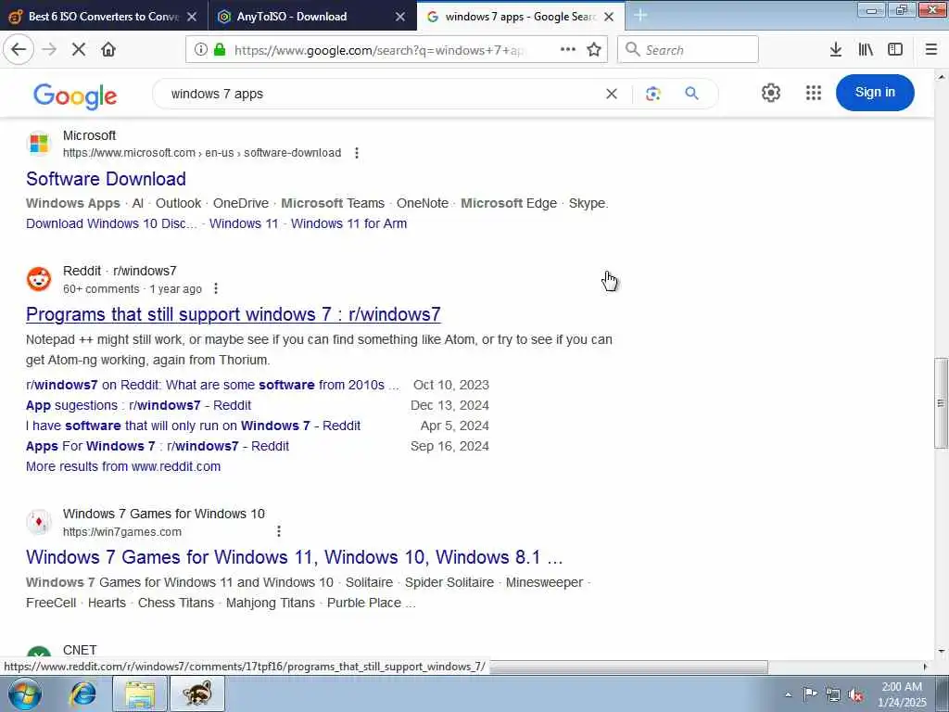Image resolution: width=949 pixels, height=712 pixels.
Task: Click the Microsoft logo favicon
Action: pyautogui.click(x=39, y=144)
